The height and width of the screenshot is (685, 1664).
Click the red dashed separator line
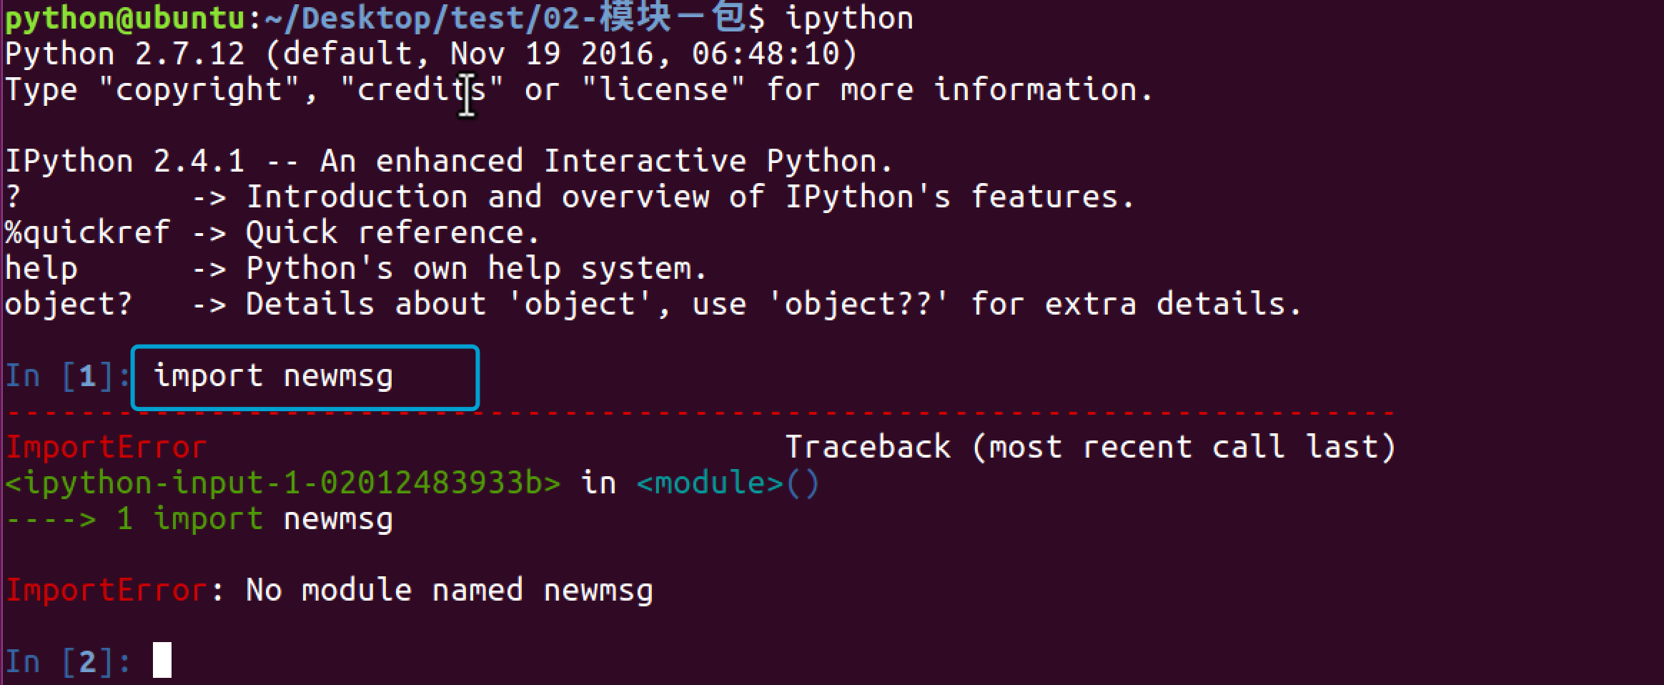[700, 413]
